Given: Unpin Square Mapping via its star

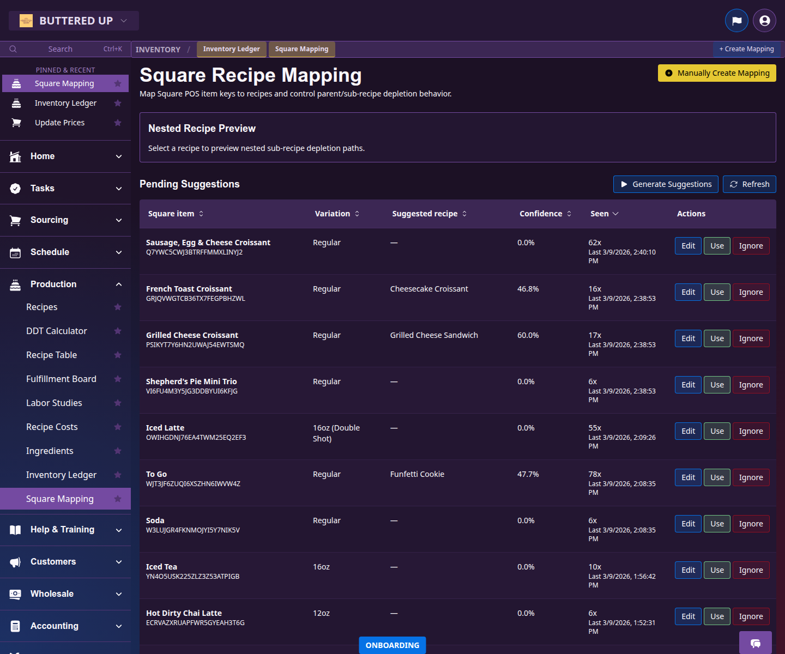Looking at the screenshot, I should (x=118, y=83).
